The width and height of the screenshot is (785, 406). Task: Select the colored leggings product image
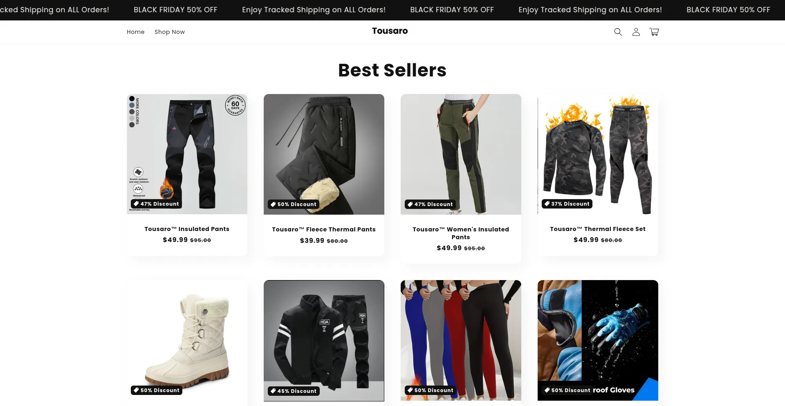pyautogui.click(x=461, y=340)
